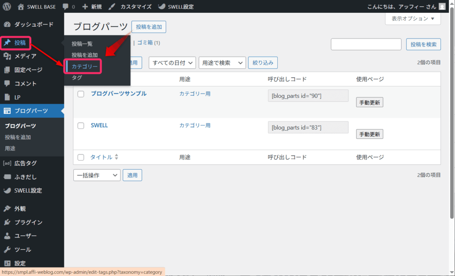Open the ブログパーツ submenu item
This screenshot has width=455, height=276.
[x=20, y=126]
